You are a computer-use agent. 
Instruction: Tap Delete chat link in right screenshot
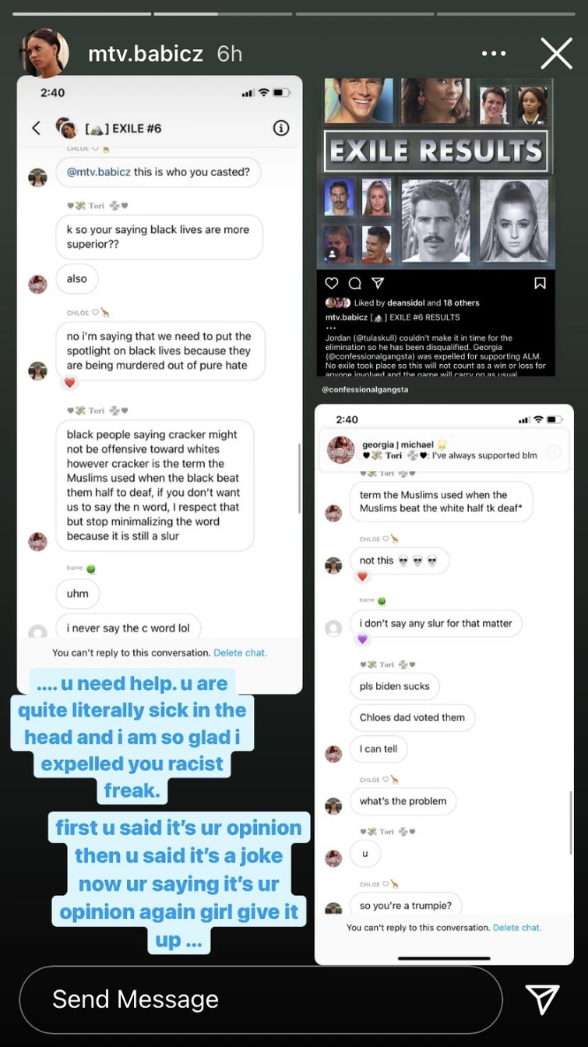pos(517,928)
